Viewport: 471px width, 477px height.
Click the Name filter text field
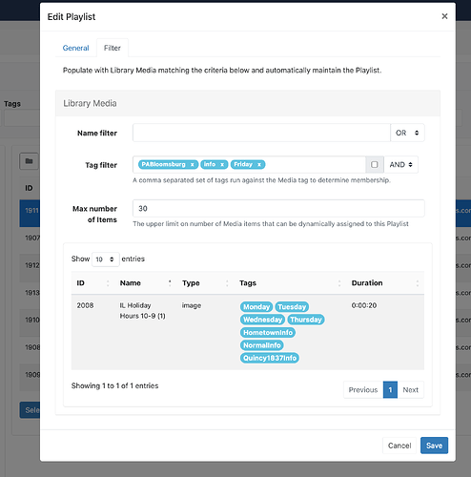[x=261, y=133]
